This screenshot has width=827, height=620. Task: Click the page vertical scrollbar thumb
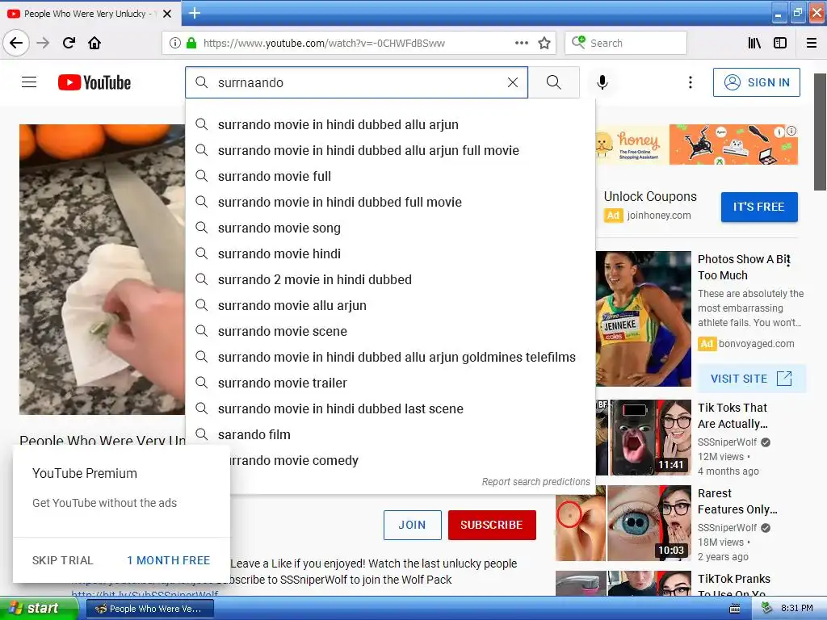pos(821,132)
